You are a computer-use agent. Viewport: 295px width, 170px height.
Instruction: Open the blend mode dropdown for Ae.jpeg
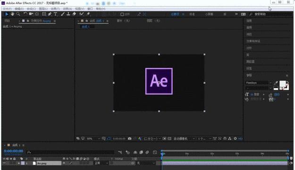click(101, 163)
